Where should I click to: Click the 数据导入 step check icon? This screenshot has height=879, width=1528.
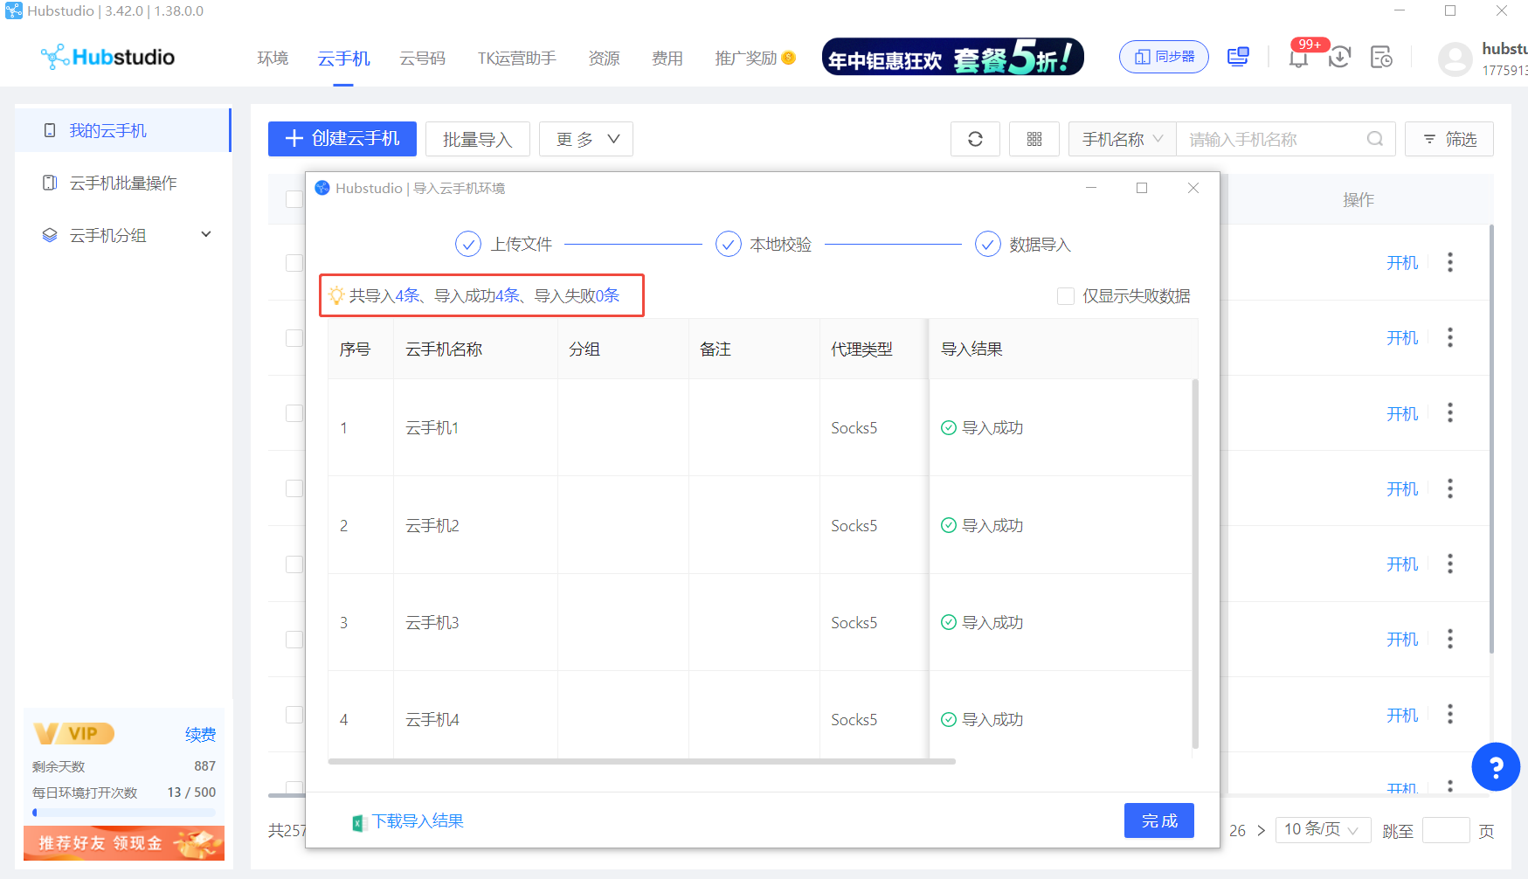click(988, 244)
